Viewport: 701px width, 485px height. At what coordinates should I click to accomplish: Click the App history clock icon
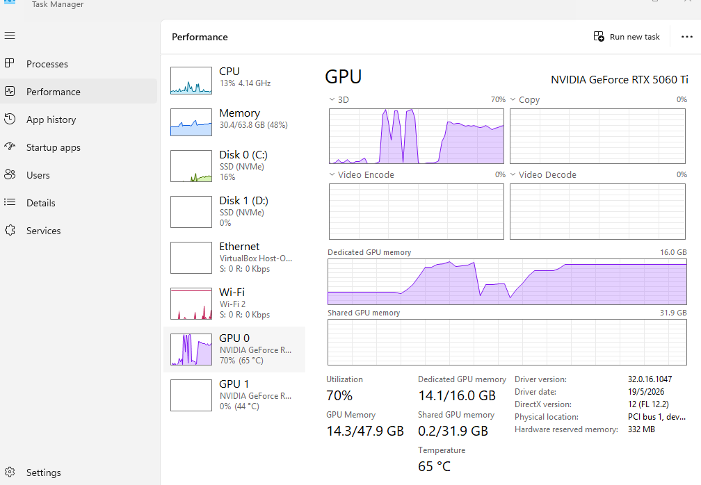10,119
